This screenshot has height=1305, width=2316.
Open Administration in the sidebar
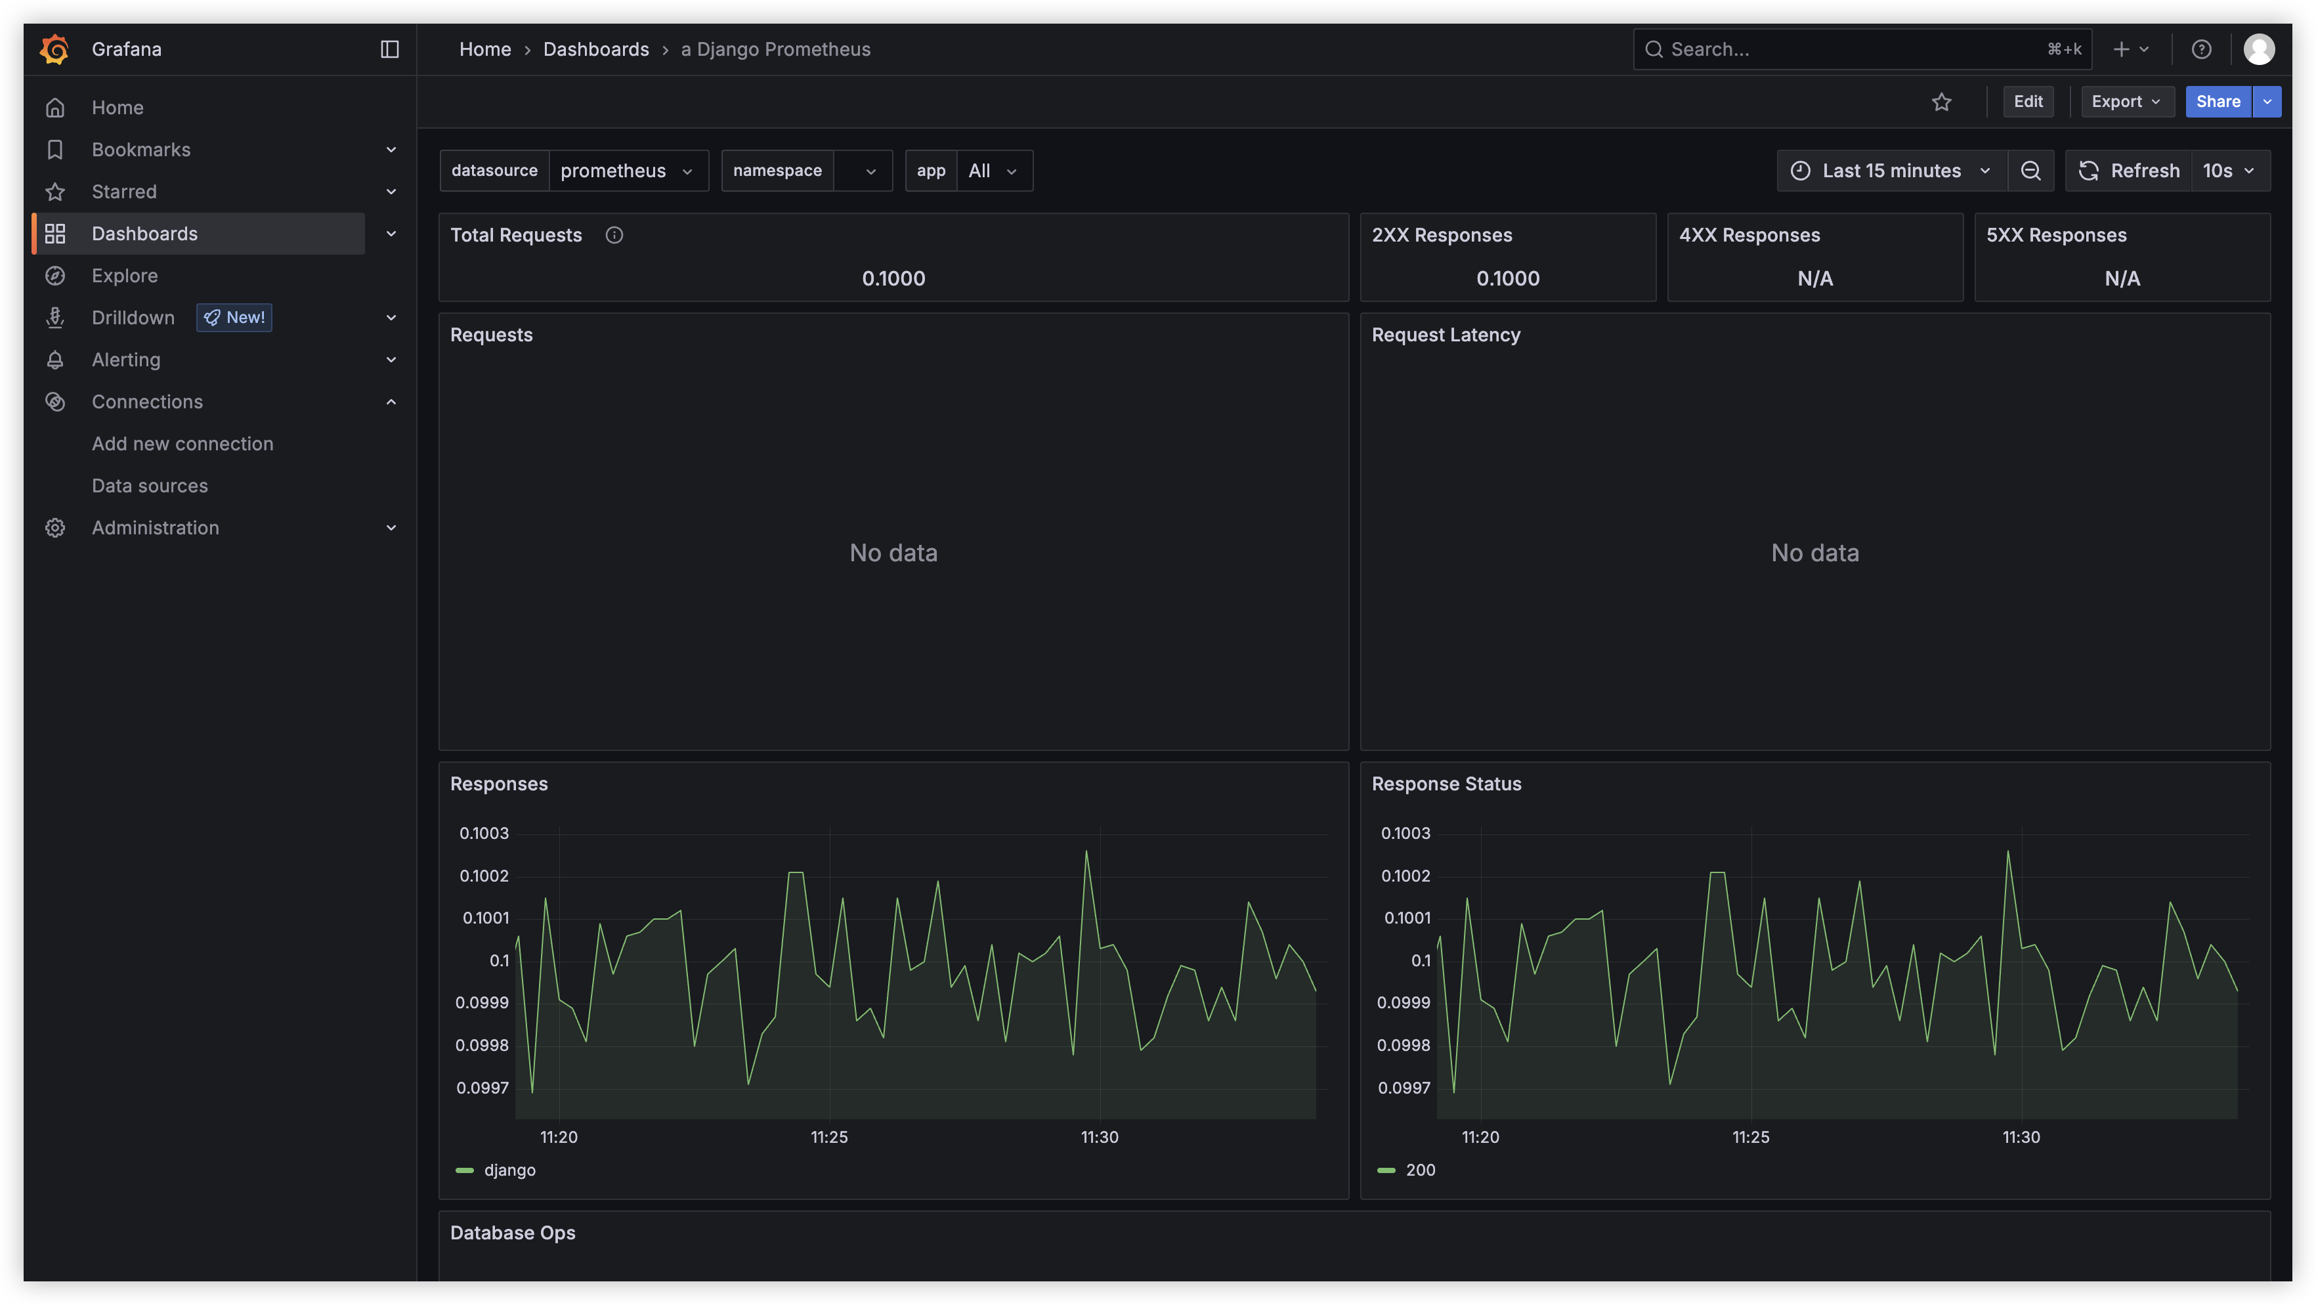click(156, 528)
